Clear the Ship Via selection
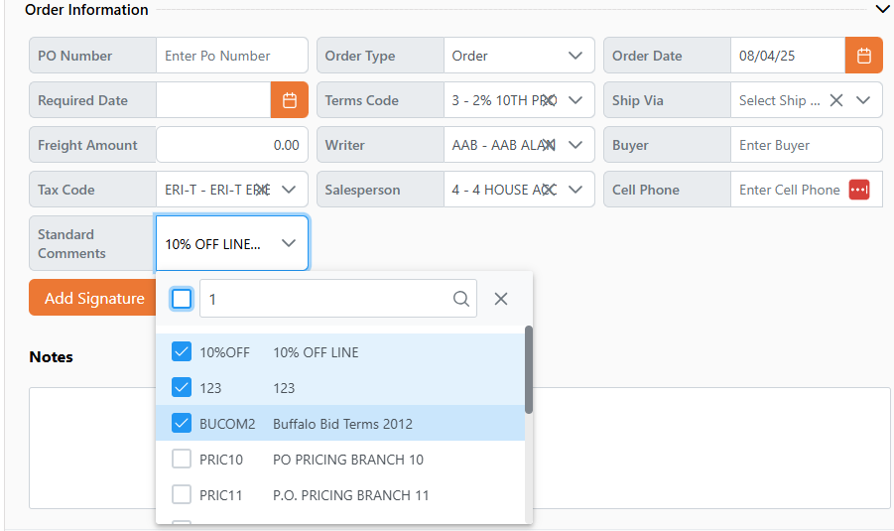This screenshot has height=531, width=894. click(x=835, y=100)
